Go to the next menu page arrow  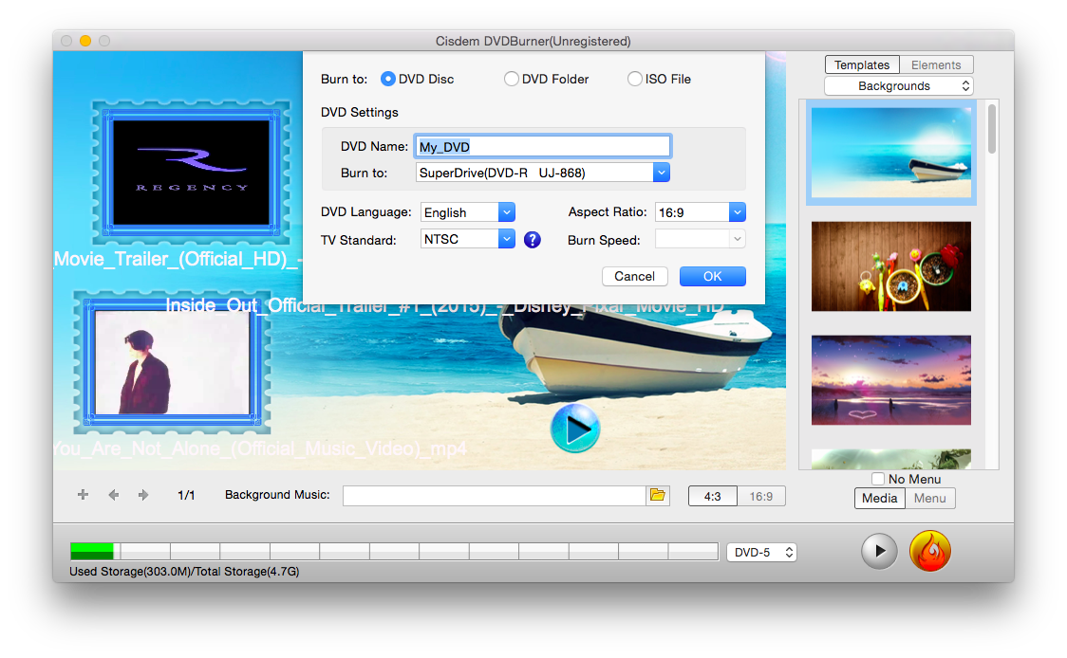[x=143, y=495]
